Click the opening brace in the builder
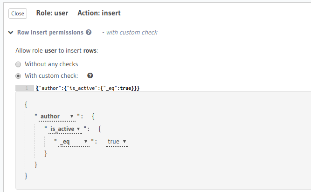 tap(26, 104)
